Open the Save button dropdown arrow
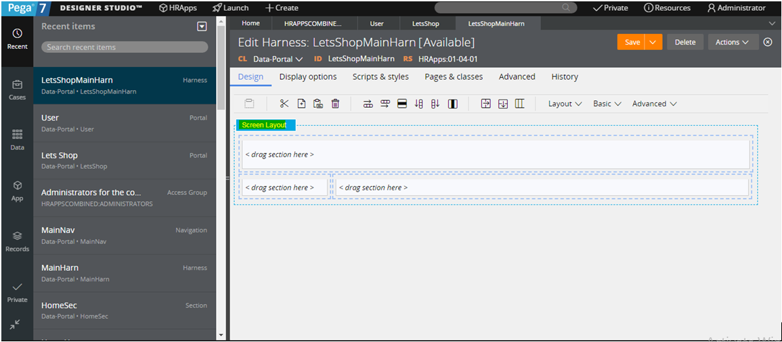The image size is (782, 342). click(653, 43)
